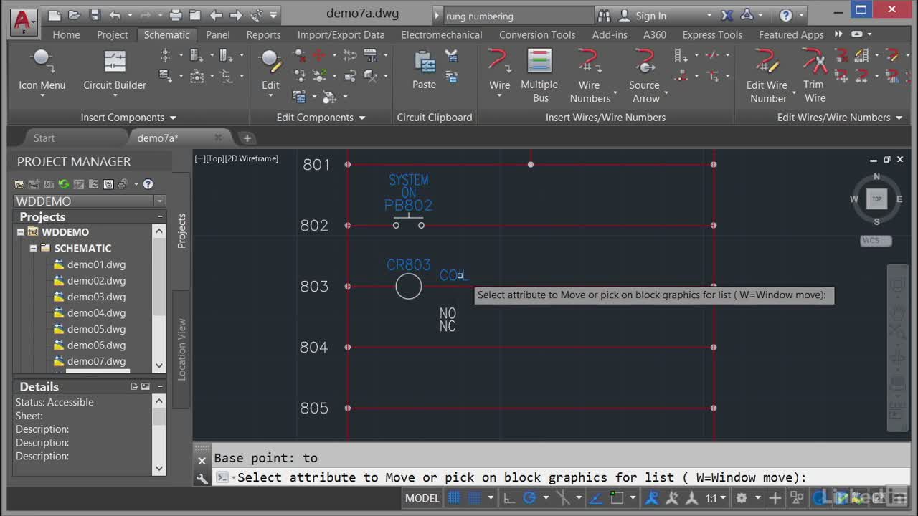
Task: Click the Edit component tool
Action: [270, 70]
